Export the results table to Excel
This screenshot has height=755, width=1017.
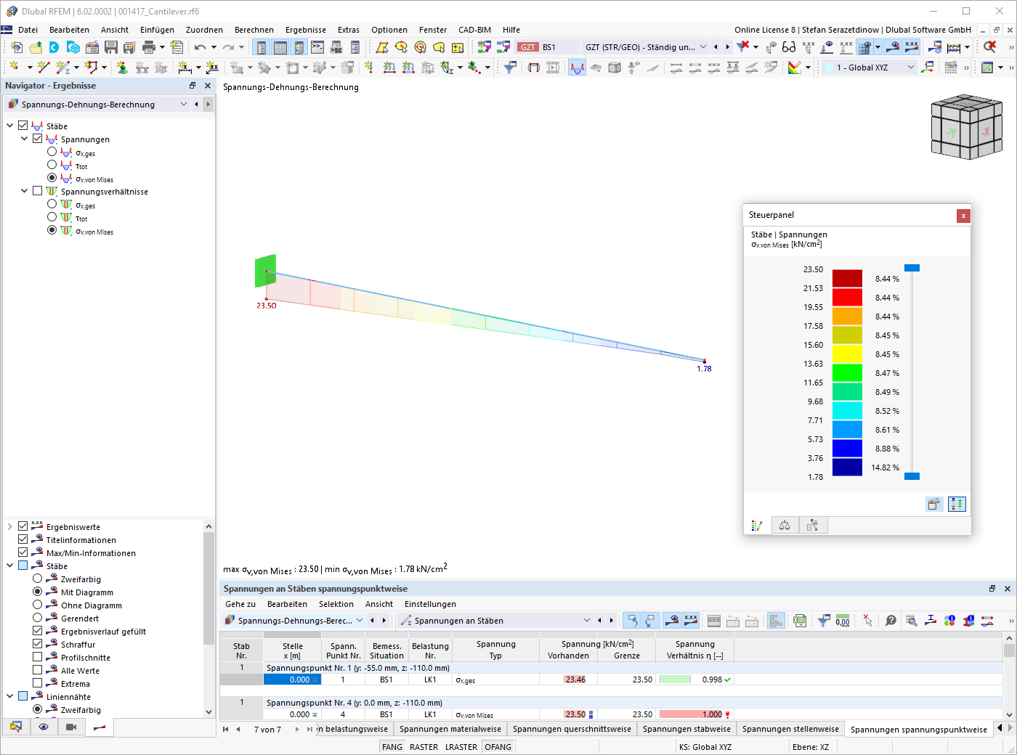pos(800,621)
